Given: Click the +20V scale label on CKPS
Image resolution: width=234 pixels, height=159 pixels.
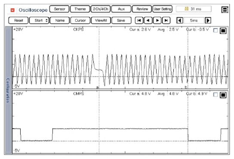Looking at the screenshot, I should (18, 30).
